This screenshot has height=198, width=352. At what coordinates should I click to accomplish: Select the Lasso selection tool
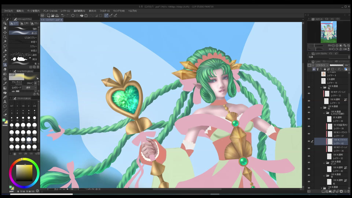[x=5, y=46]
